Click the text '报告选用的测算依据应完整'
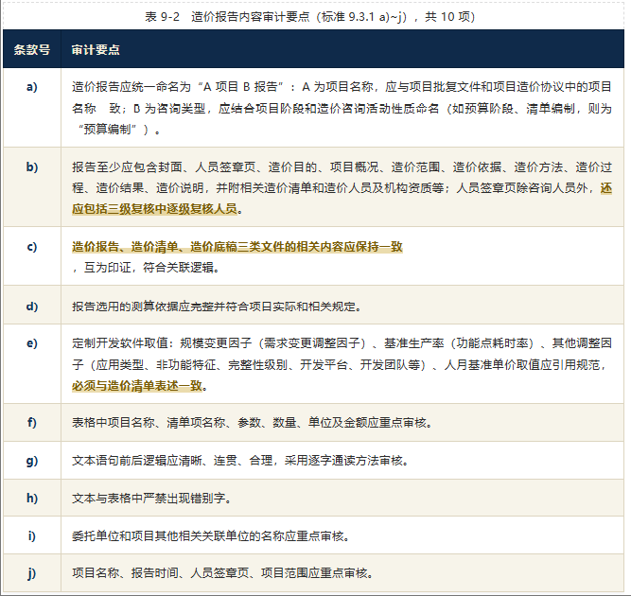Viewport: 631px width, 596px height. pos(143,307)
